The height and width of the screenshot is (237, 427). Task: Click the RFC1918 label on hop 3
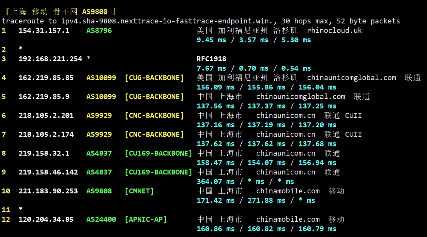pos(211,59)
